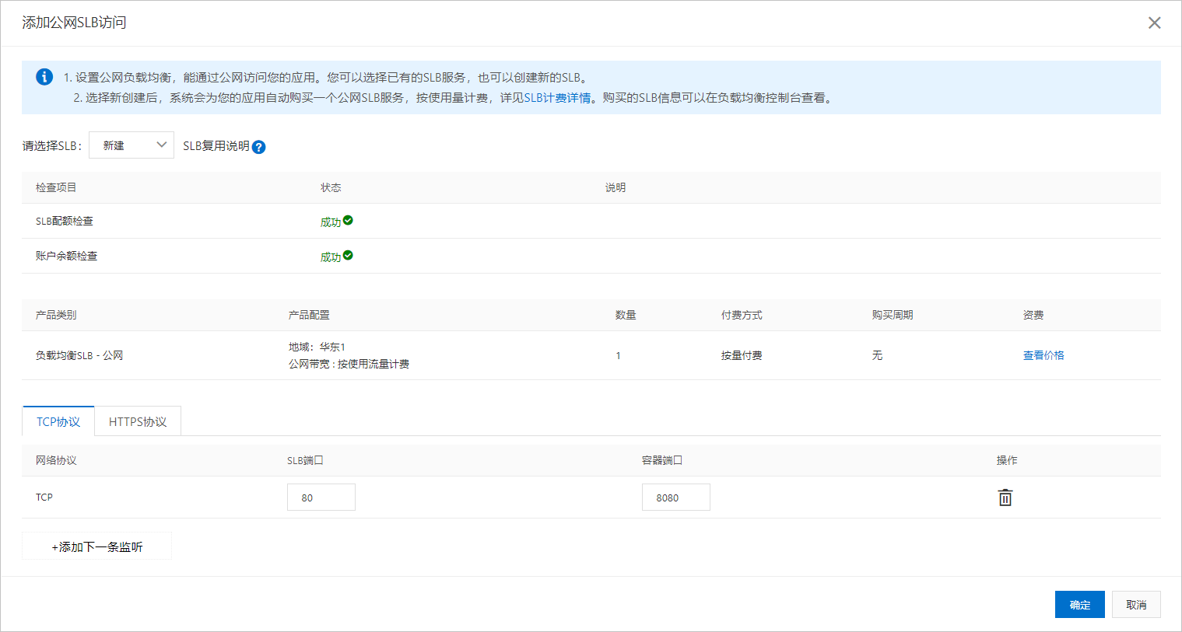Click the 地域：华东1 configuration text
This screenshot has height=632, width=1182.
click(x=317, y=347)
